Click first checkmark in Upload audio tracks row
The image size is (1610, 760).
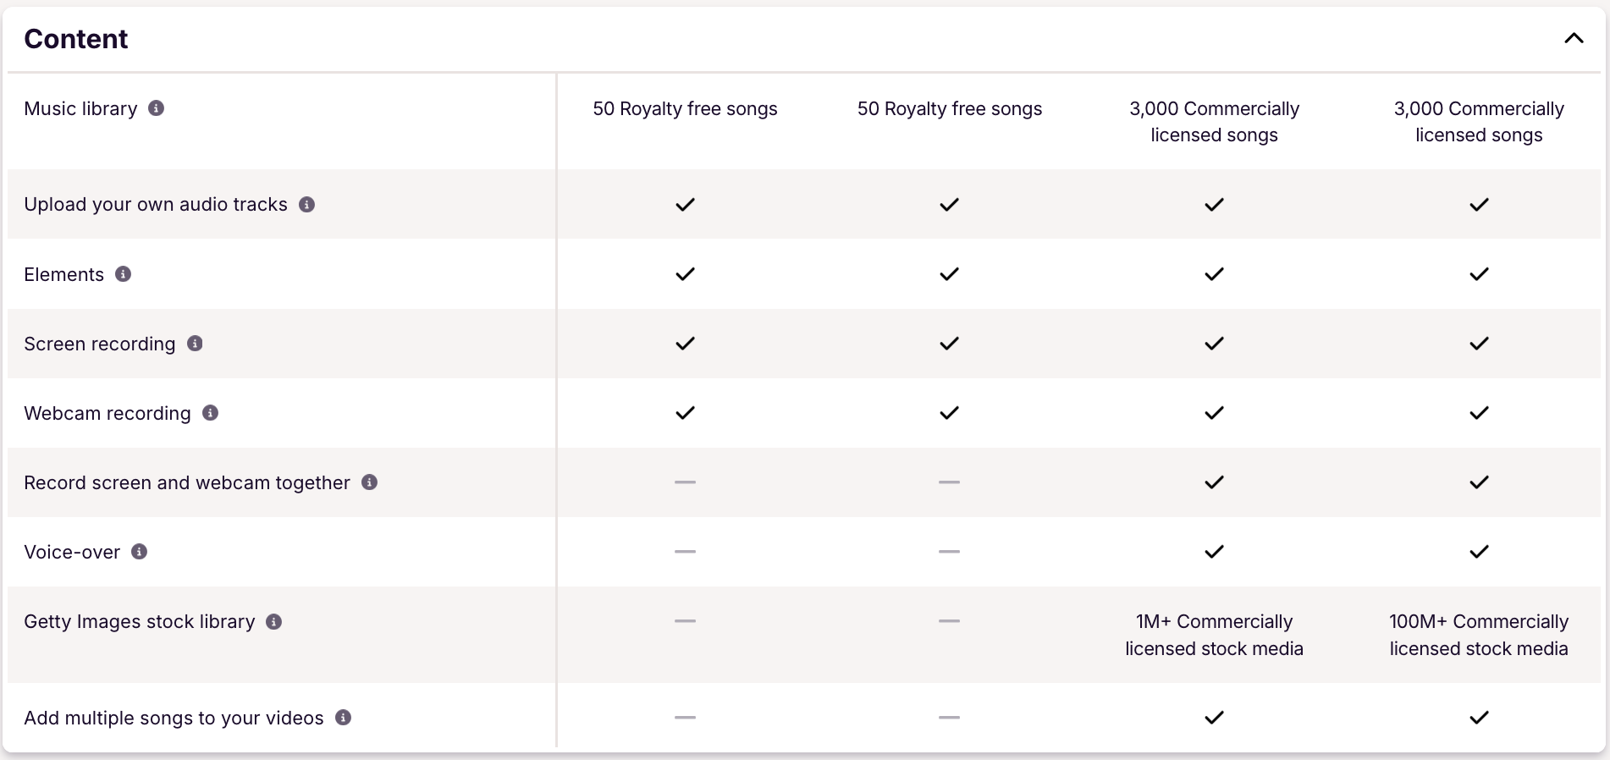685,205
